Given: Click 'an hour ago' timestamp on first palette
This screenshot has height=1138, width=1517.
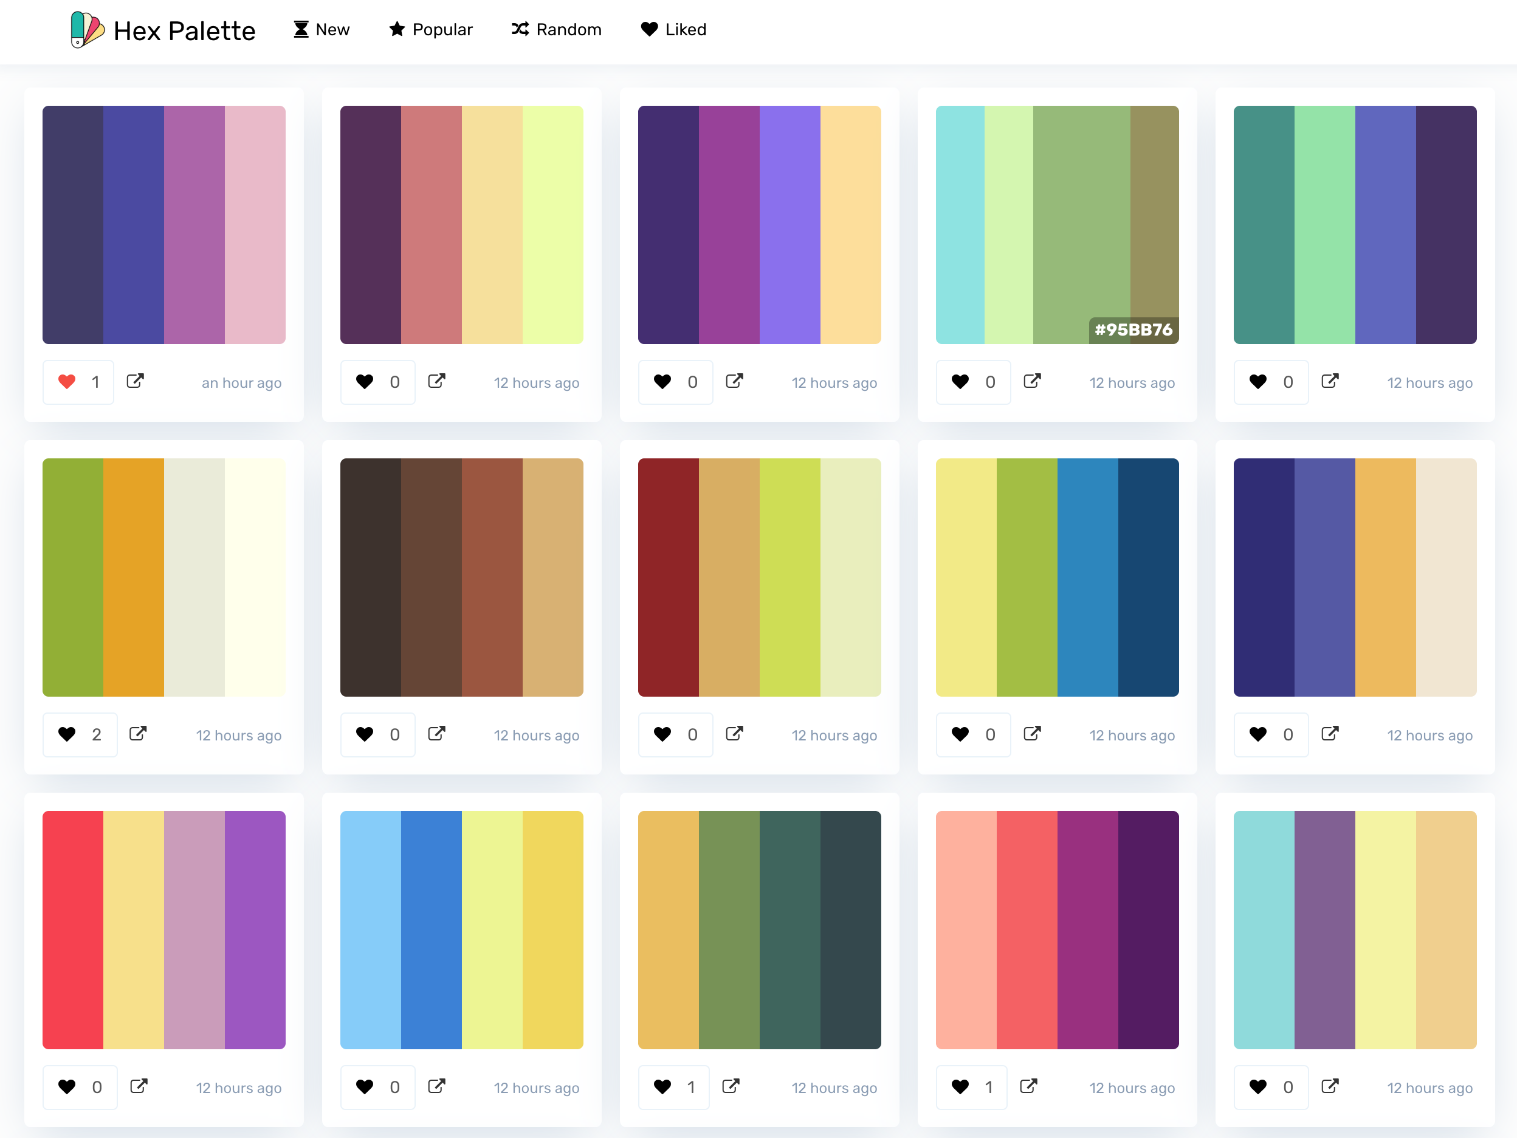Looking at the screenshot, I should point(241,383).
